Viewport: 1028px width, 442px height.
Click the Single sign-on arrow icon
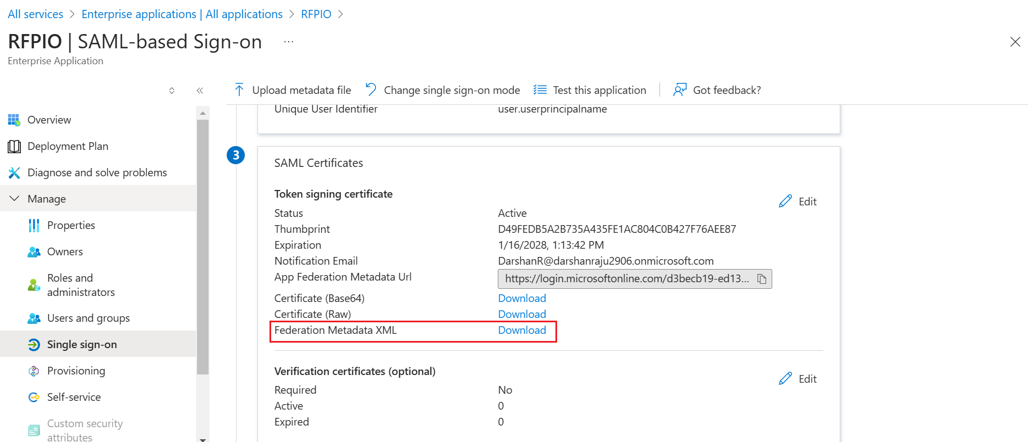(x=34, y=345)
